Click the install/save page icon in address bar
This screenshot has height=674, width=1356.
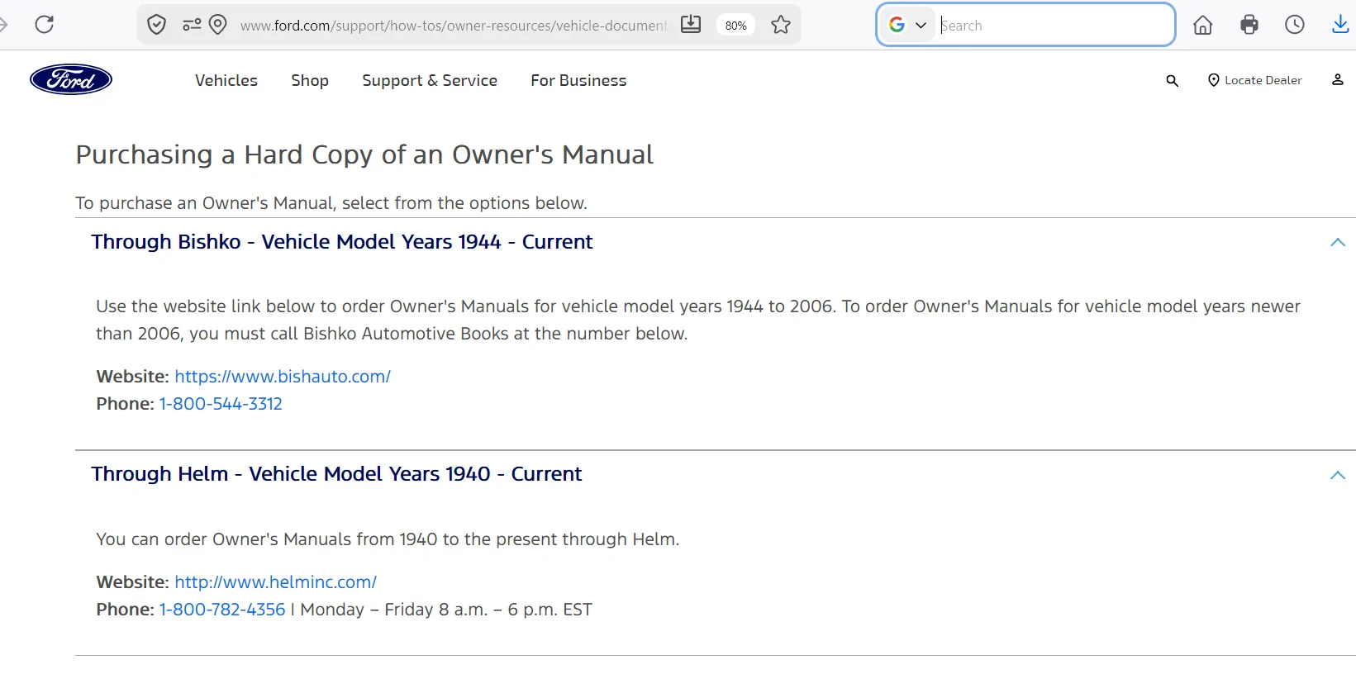coord(691,25)
